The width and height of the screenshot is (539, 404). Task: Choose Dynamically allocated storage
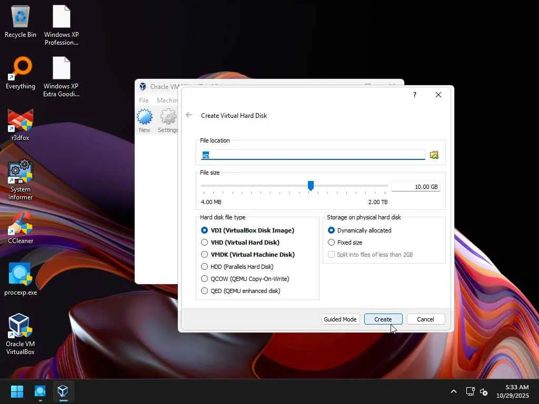point(360,230)
